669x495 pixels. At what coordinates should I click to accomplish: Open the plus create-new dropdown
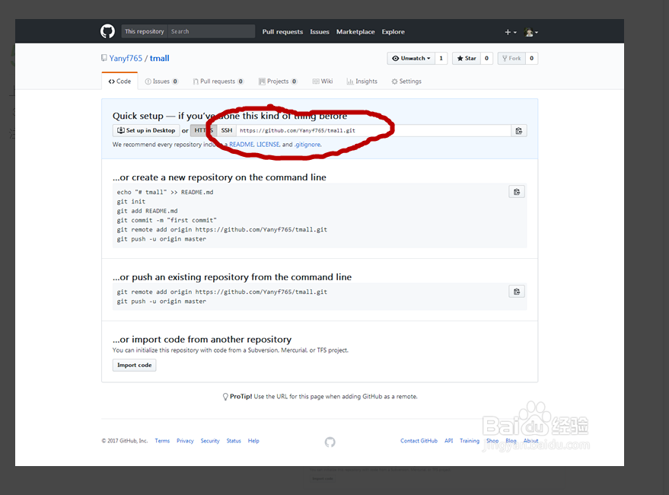coord(511,32)
